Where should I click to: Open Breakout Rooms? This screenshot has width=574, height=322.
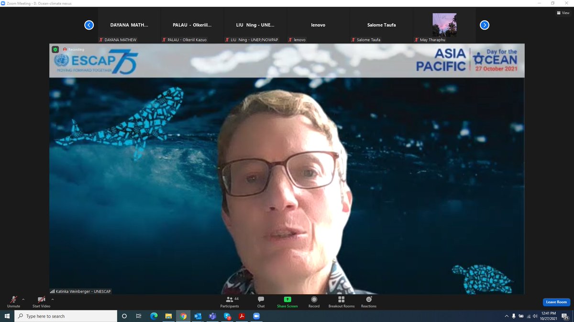coord(342,301)
